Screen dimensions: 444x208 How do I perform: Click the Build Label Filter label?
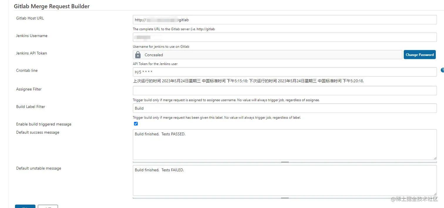tap(31, 107)
